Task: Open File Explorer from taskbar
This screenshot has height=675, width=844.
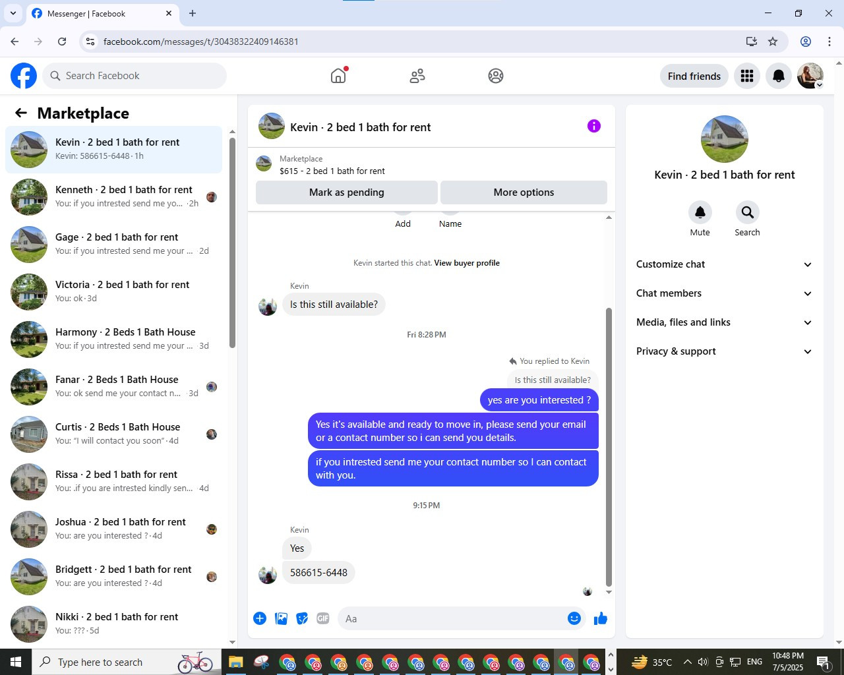Action: (x=236, y=662)
